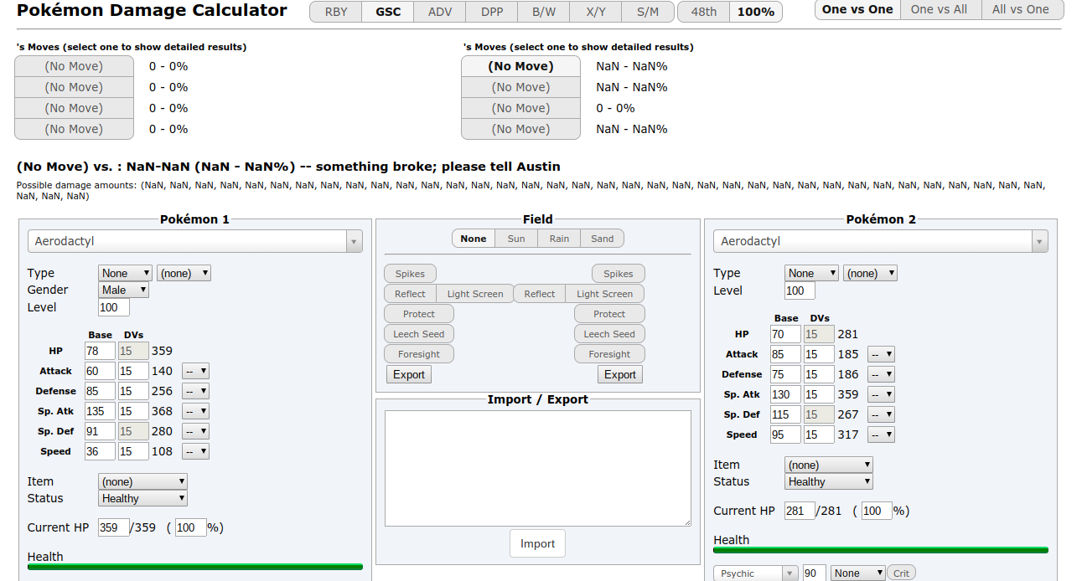The width and height of the screenshot is (1082, 581).
Task: Click the Import button
Action: pyautogui.click(x=537, y=543)
